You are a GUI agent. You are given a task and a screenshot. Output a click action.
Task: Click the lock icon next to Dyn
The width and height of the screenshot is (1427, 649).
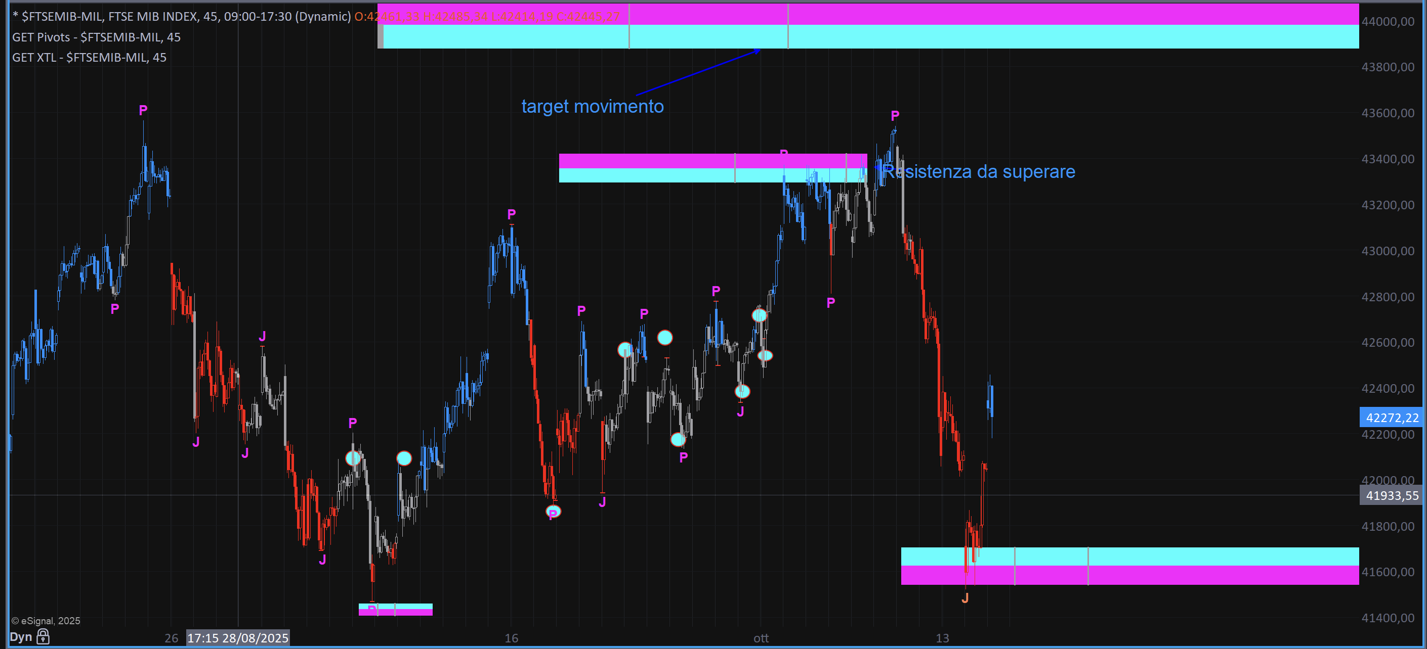tap(43, 637)
